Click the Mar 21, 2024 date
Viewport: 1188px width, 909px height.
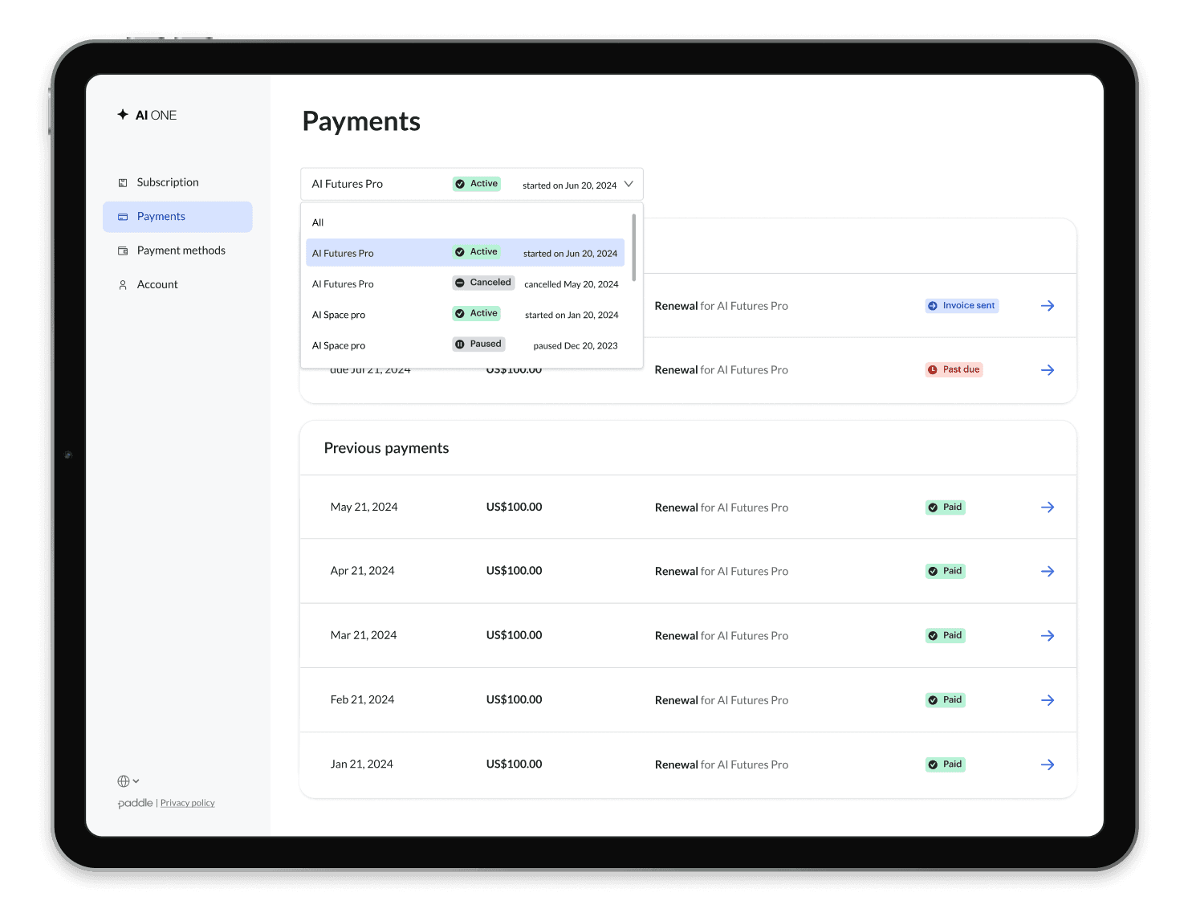pyautogui.click(x=364, y=635)
